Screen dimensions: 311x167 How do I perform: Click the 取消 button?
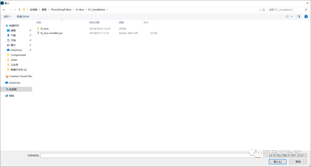(298, 162)
